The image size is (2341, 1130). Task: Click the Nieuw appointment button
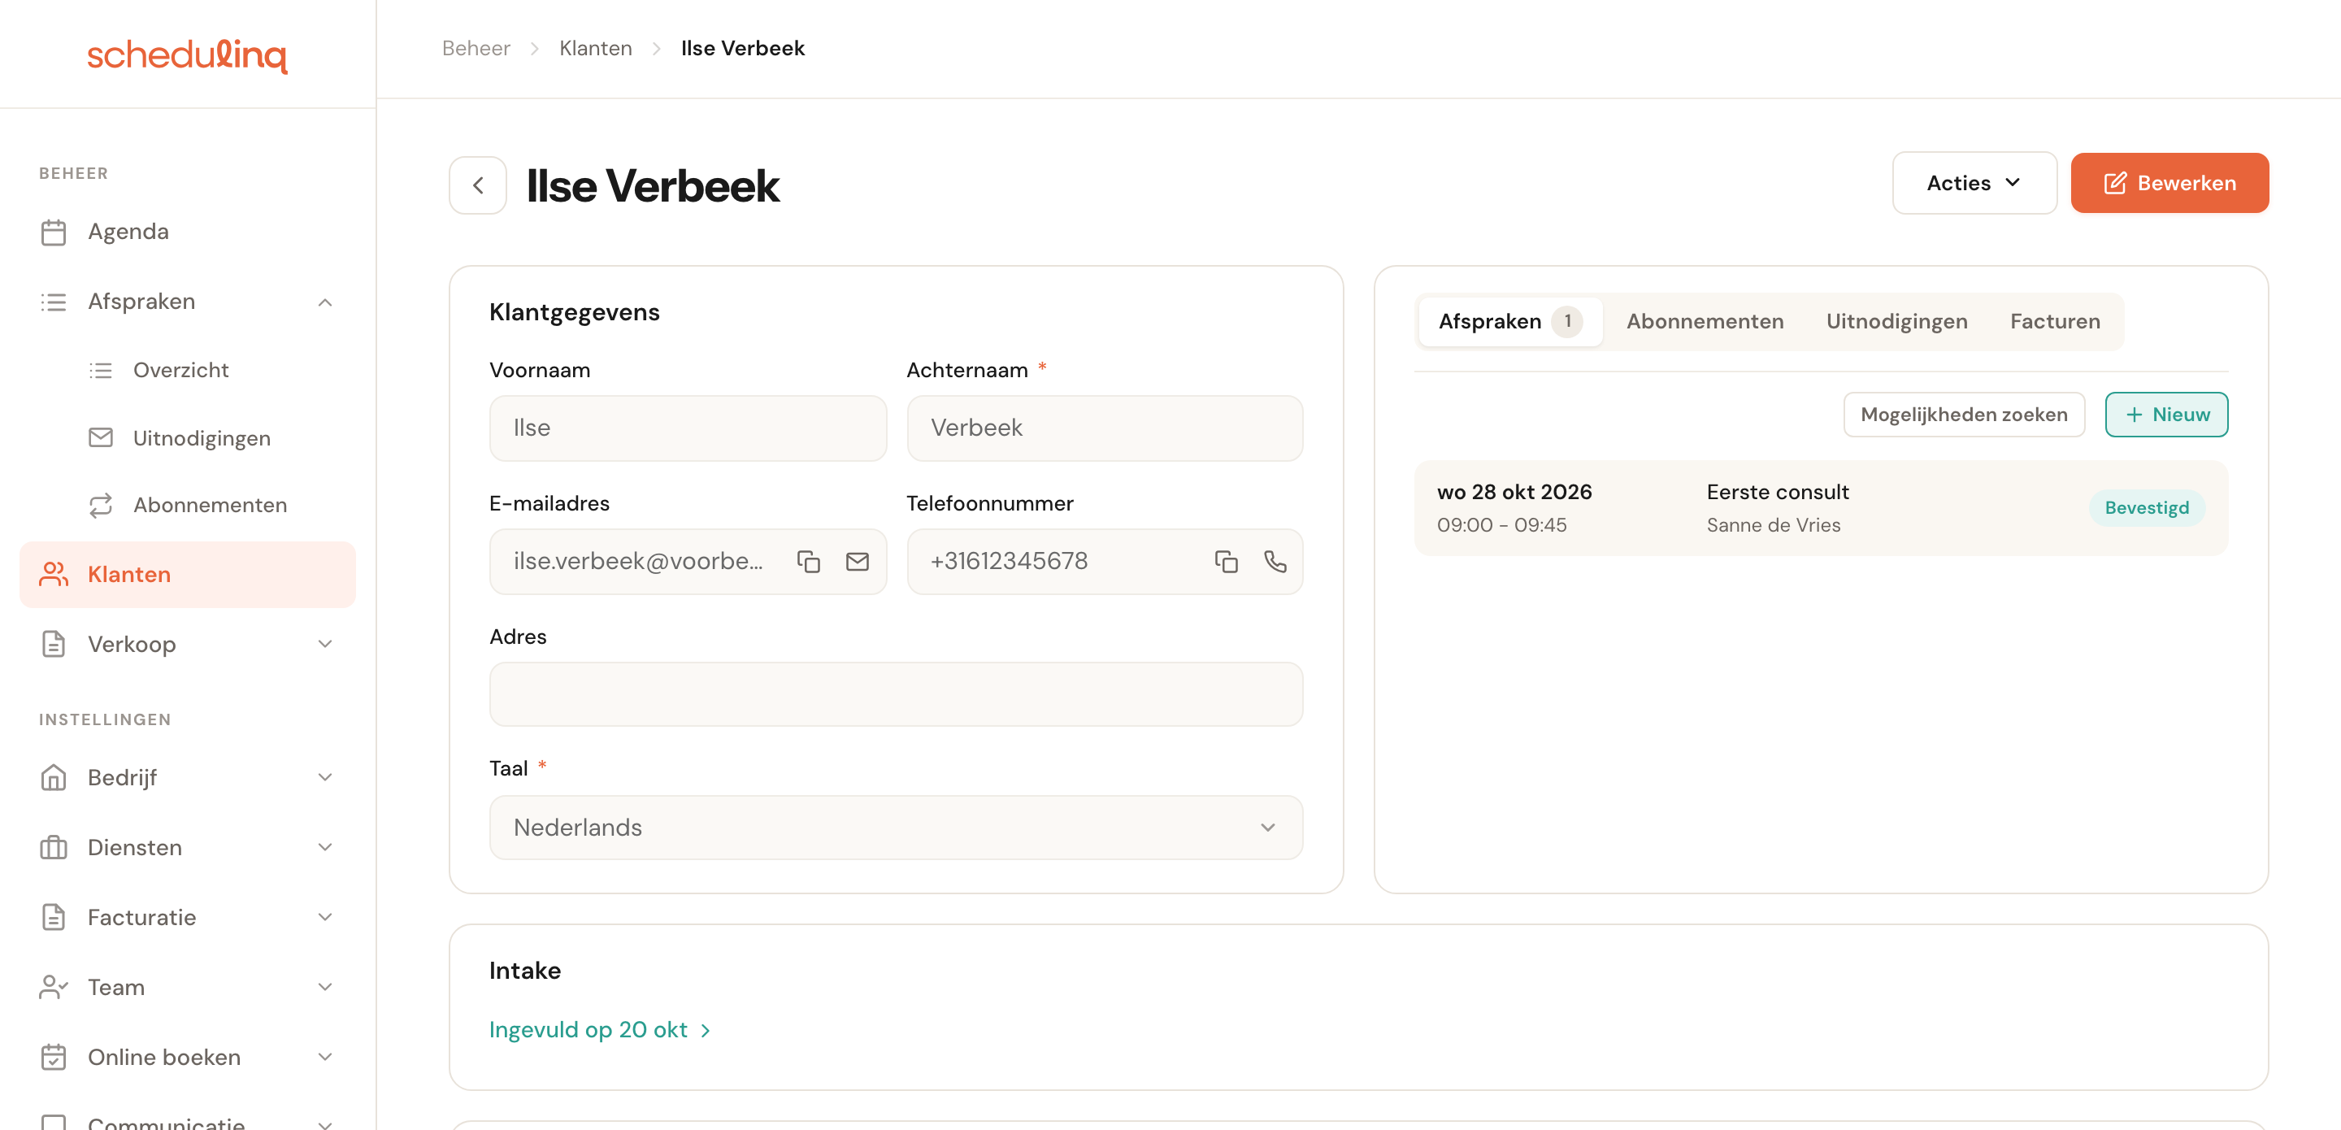(x=2166, y=415)
